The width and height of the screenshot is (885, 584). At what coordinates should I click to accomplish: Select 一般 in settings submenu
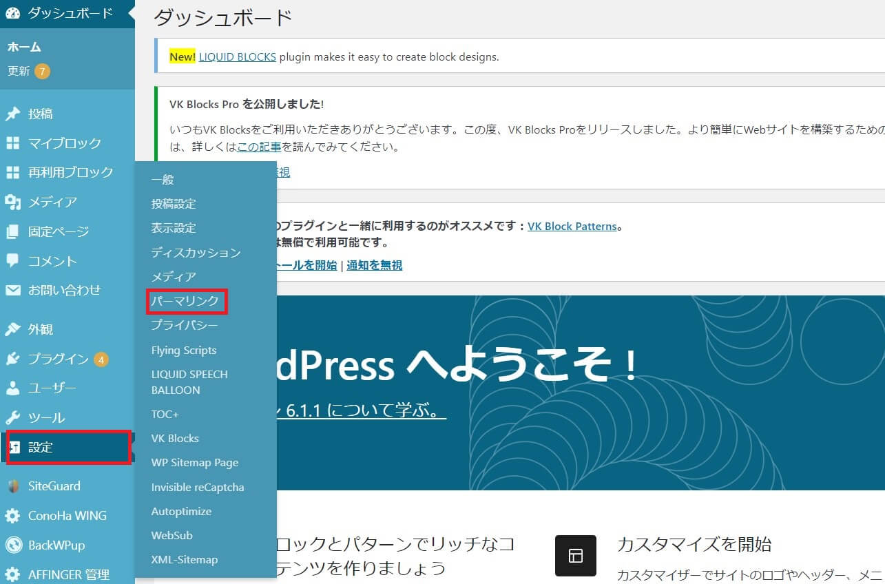(163, 180)
